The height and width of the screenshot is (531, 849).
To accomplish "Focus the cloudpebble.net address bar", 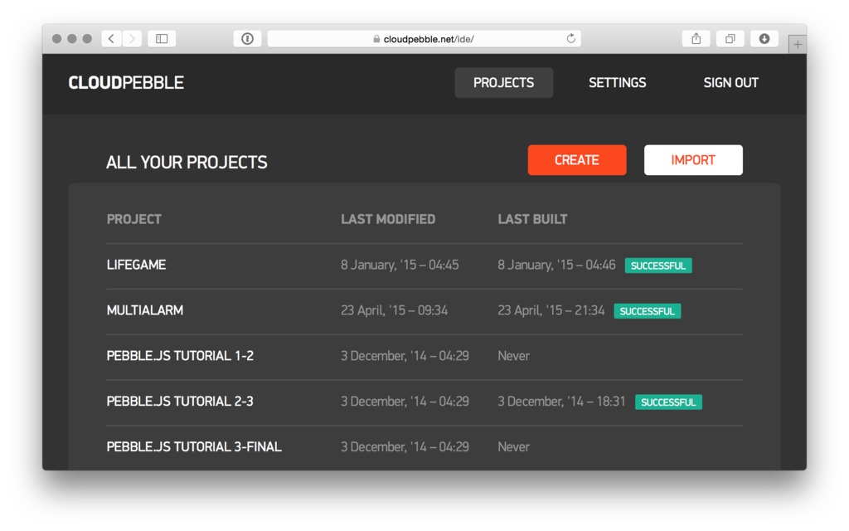I will tap(424, 38).
